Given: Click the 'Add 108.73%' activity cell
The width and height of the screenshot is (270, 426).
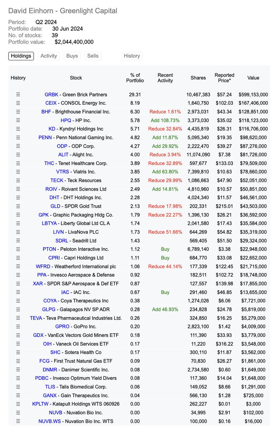Looking at the screenshot, I should pyautogui.click(x=165, y=120).
